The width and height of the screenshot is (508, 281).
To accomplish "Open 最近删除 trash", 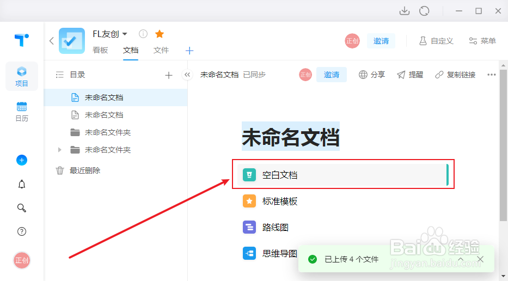I will pos(78,170).
